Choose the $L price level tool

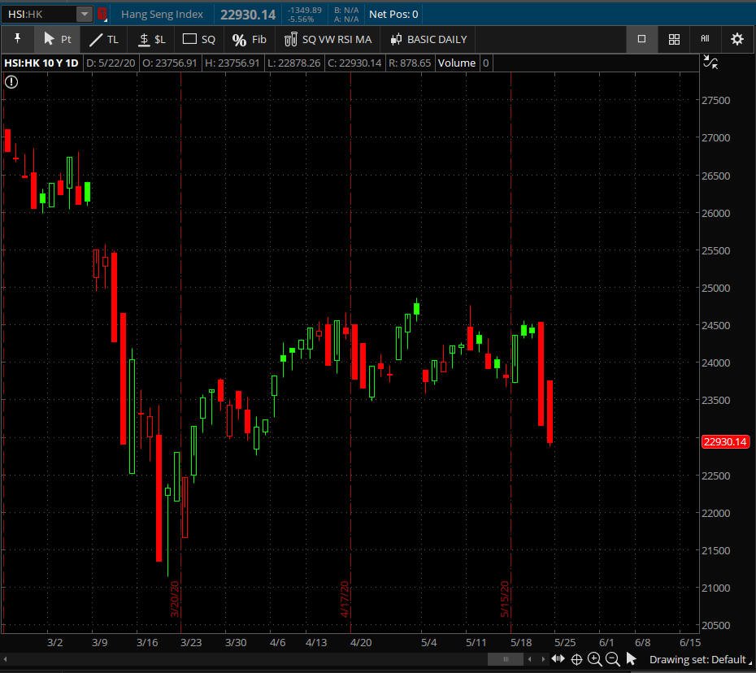151,39
